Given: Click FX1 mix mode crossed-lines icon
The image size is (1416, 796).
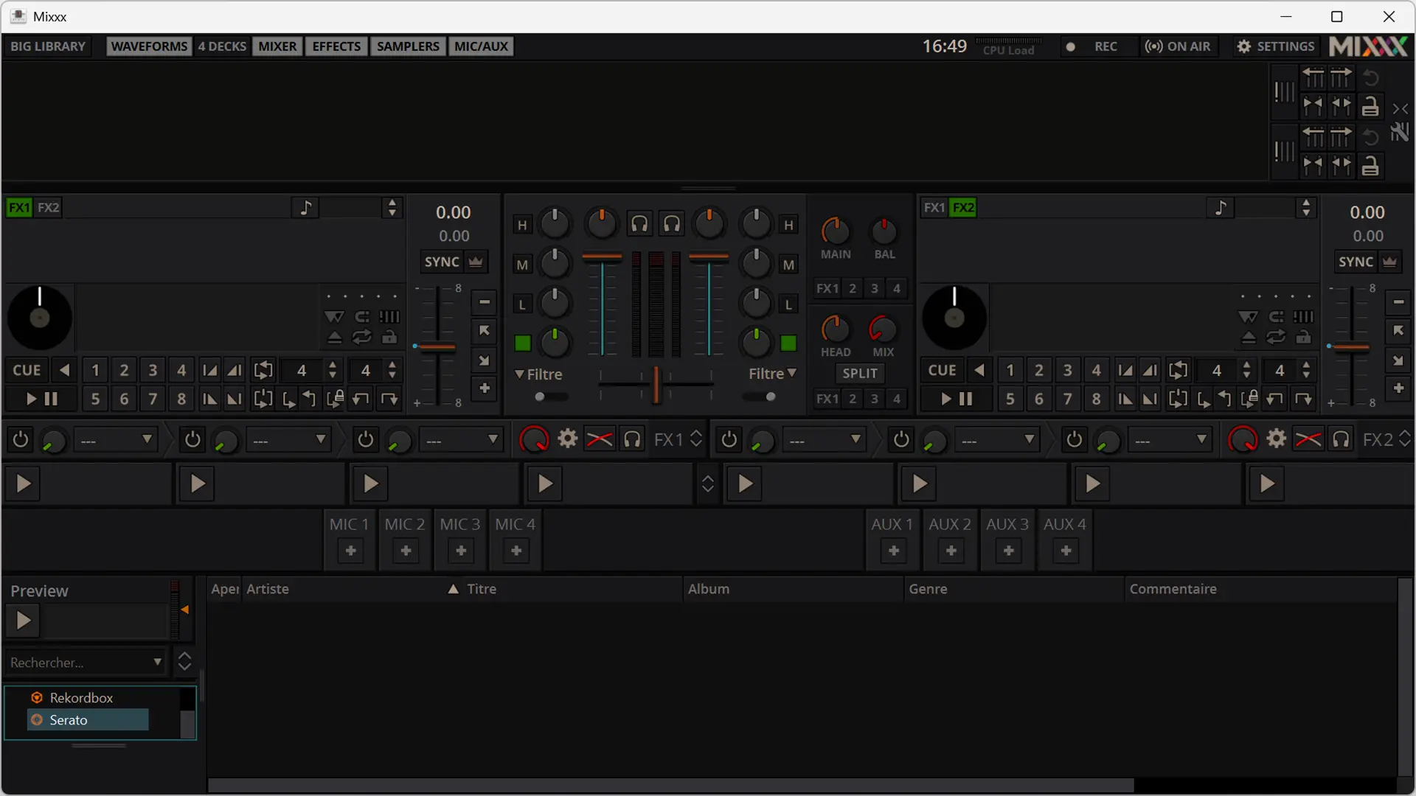Looking at the screenshot, I should [599, 440].
